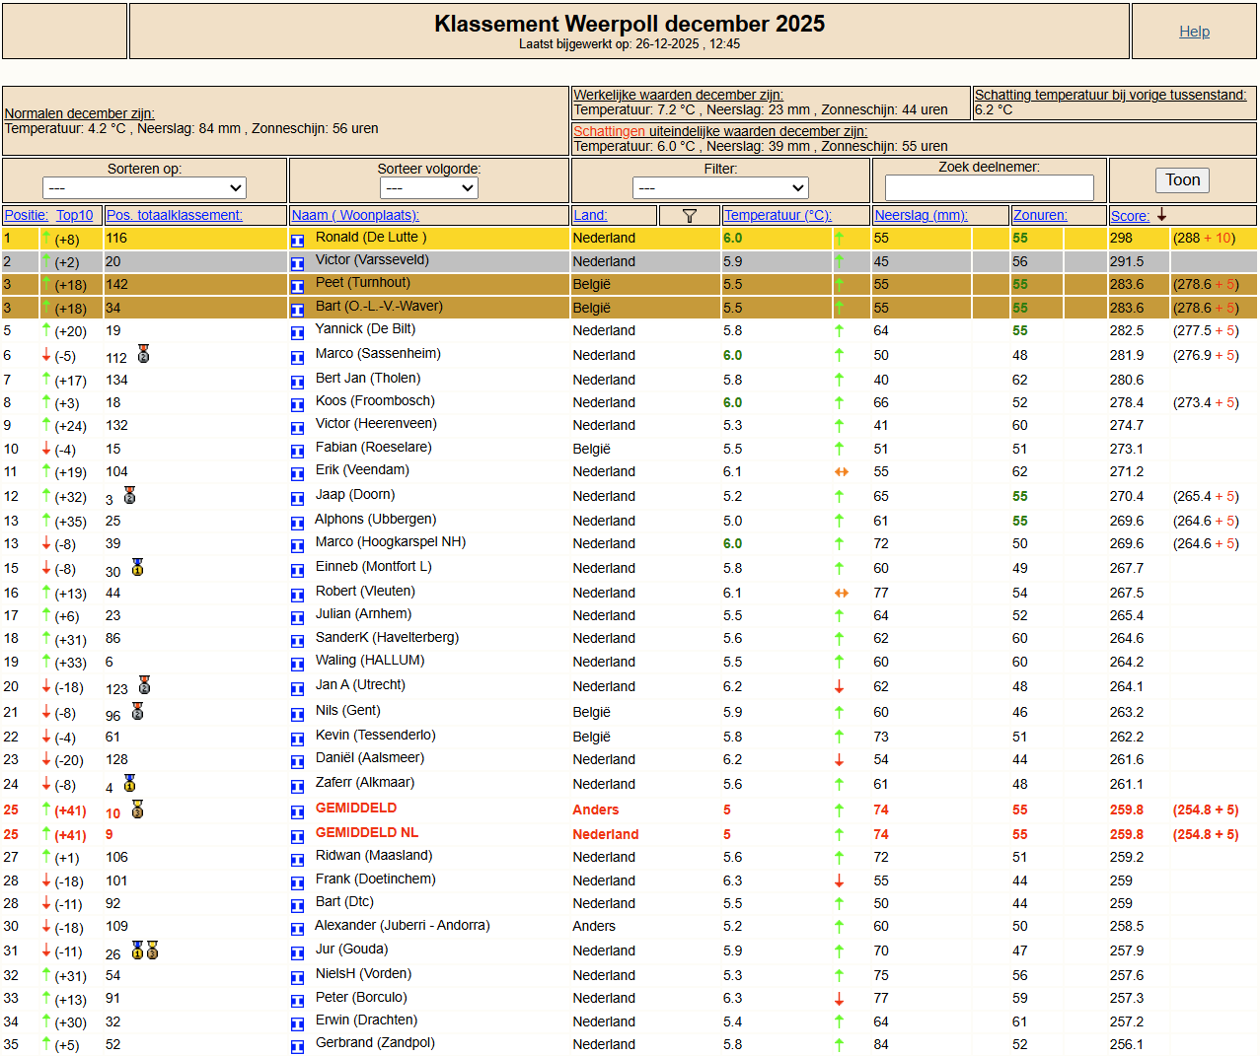This screenshot has width=1260, height=1056.
Task: Sort by Temperatuur (°C) column header
Action: tap(778, 215)
